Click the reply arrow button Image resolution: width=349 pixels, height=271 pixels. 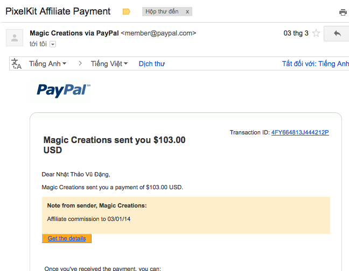tap(337, 33)
